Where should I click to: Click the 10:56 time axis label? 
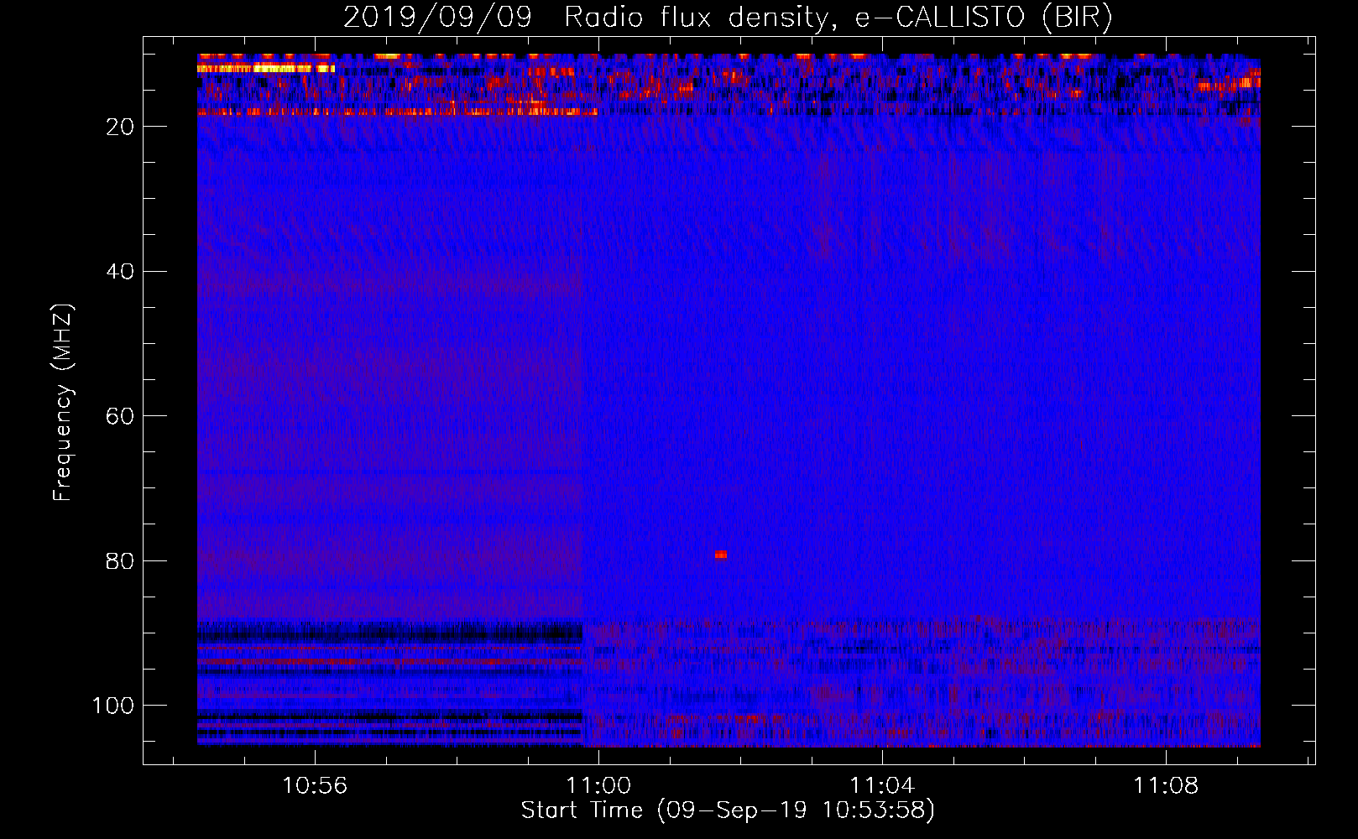[x=315, y=786]
